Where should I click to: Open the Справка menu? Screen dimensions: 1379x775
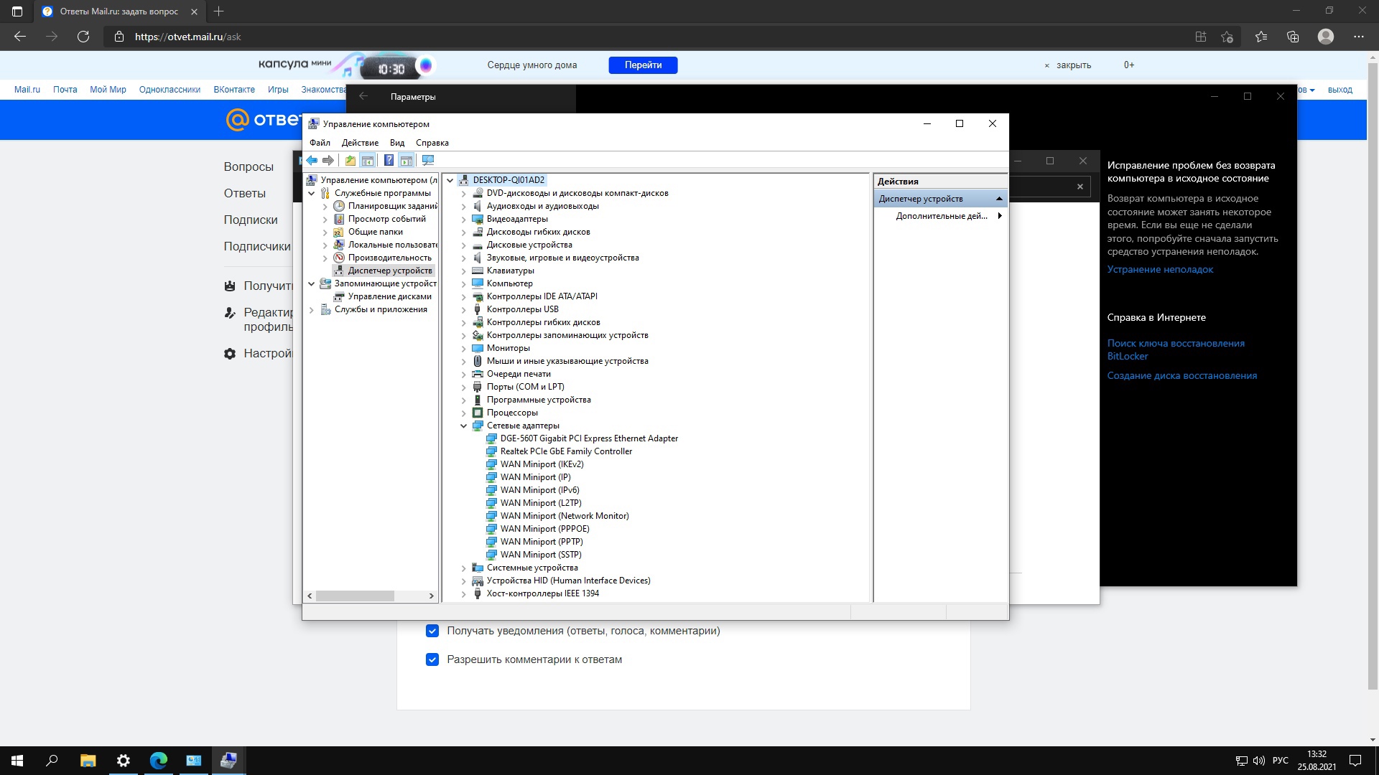pyautogui.click(x=432, y=143)
